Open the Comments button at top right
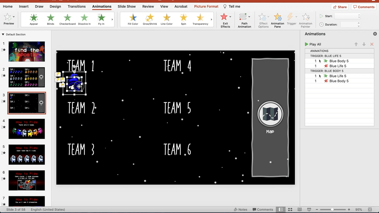The width and height of the screenshot is (379, 213). pyautogui.click(x=364, y=7)
